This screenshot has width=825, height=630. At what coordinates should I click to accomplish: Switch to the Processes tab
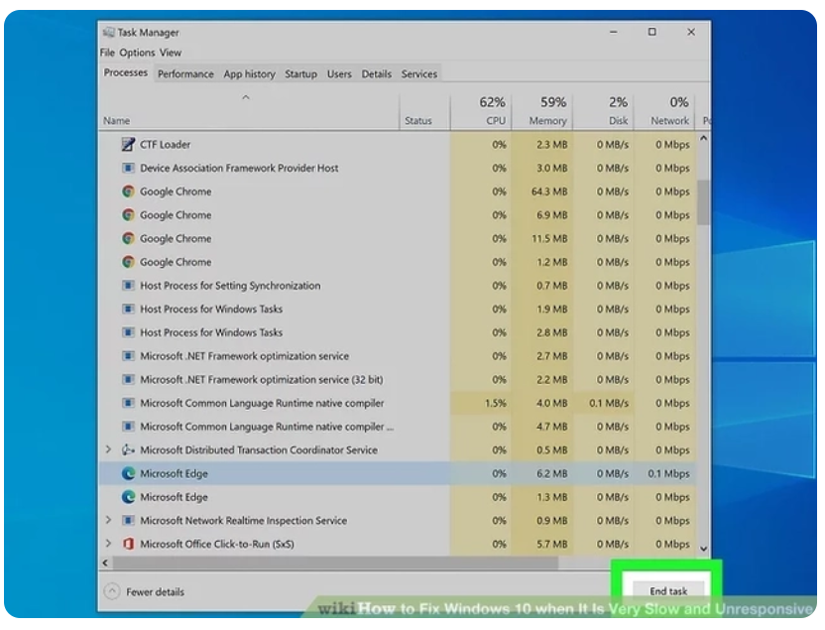125,72
